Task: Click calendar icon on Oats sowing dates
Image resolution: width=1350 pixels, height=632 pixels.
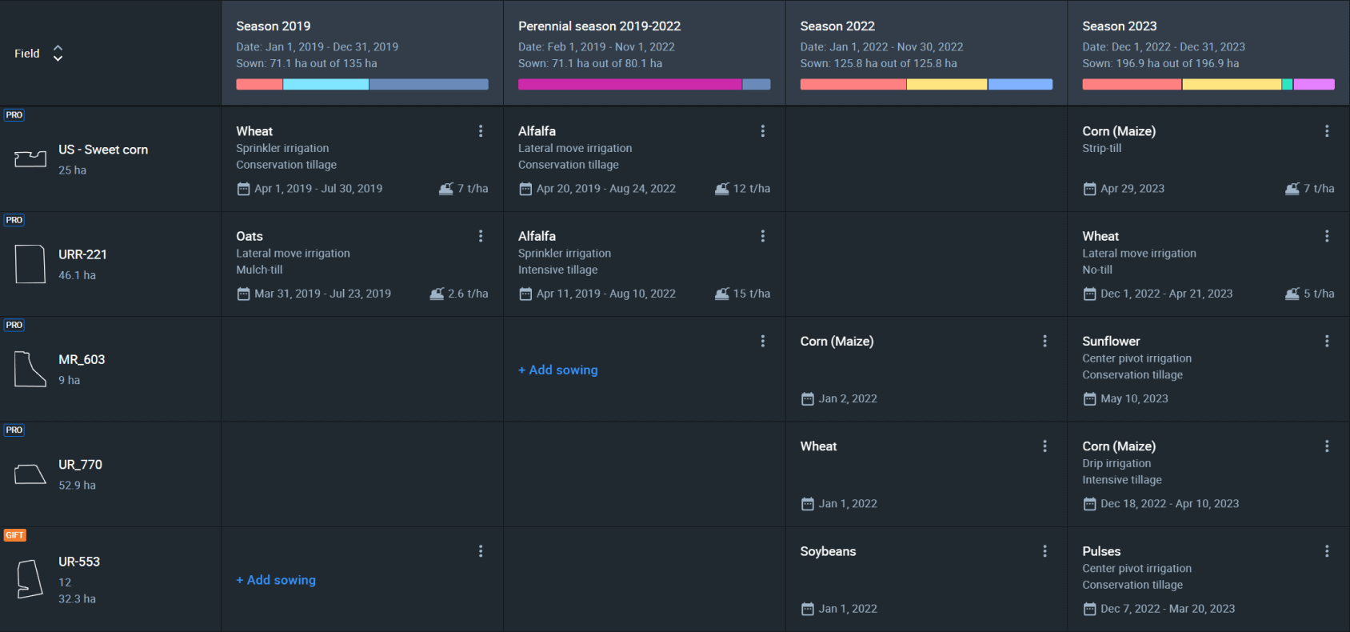Action: click(243, 294)
